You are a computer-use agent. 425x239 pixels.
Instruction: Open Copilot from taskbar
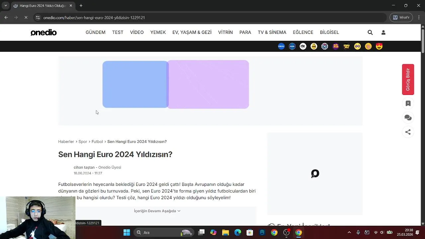point(213,232)
